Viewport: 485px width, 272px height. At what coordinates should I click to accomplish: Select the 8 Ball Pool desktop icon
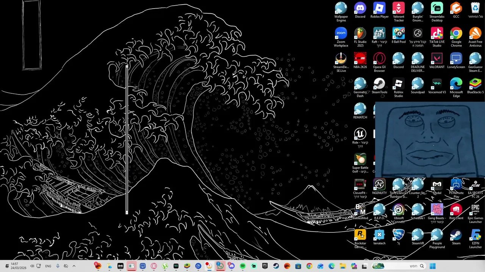(399, 36)
